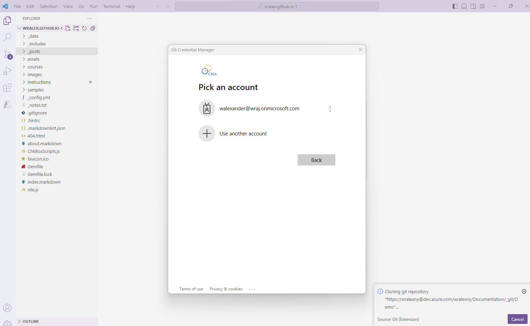Open account options three-dot menu
This screenshot has height=326, width=530.
point(330,109)
